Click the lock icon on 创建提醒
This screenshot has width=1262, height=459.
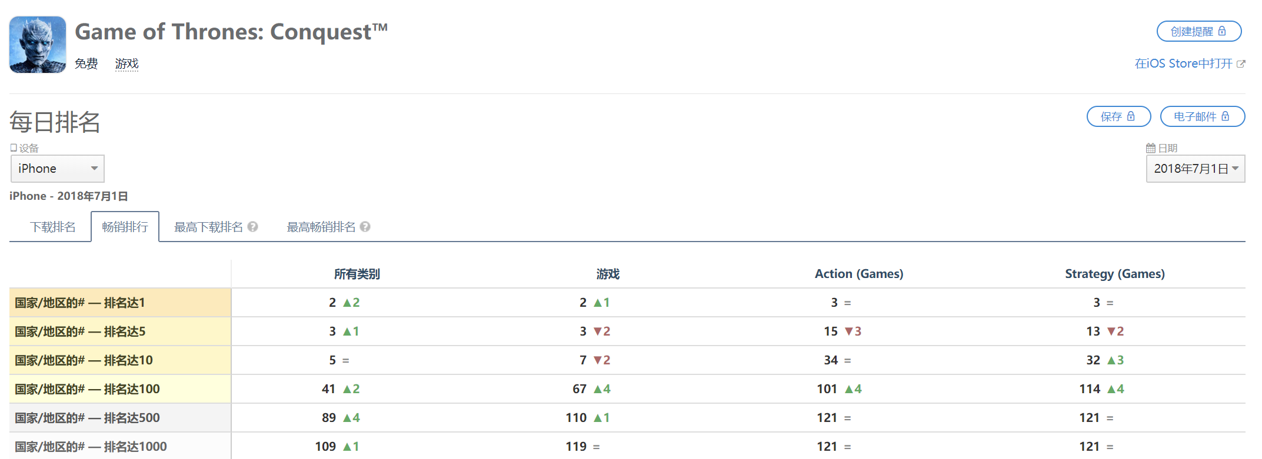[1223, 31]
